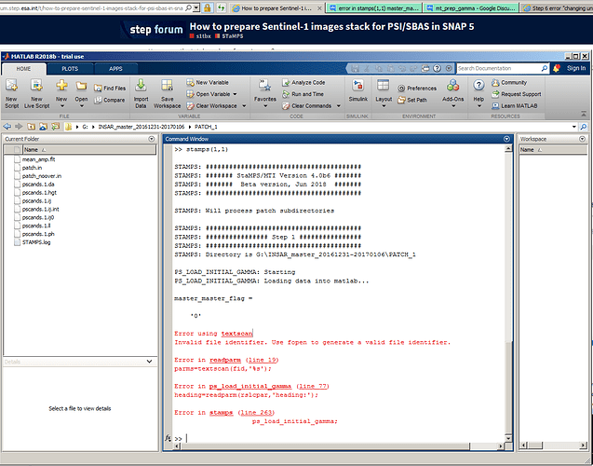Click Analyze Code

coord(303,83)
